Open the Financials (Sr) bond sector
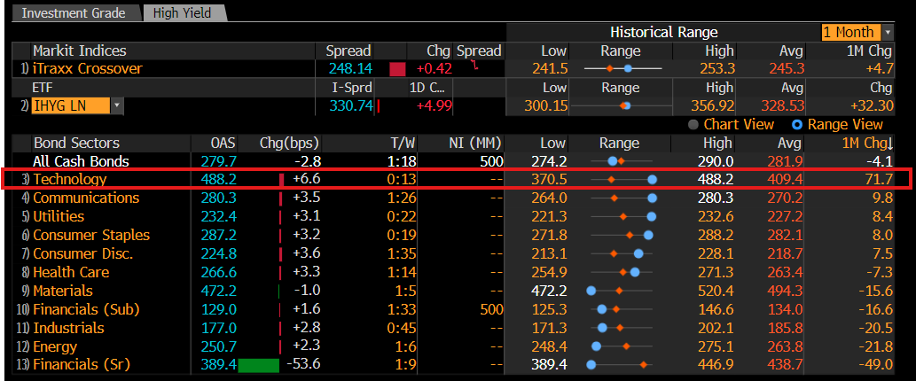 point(82,365)
